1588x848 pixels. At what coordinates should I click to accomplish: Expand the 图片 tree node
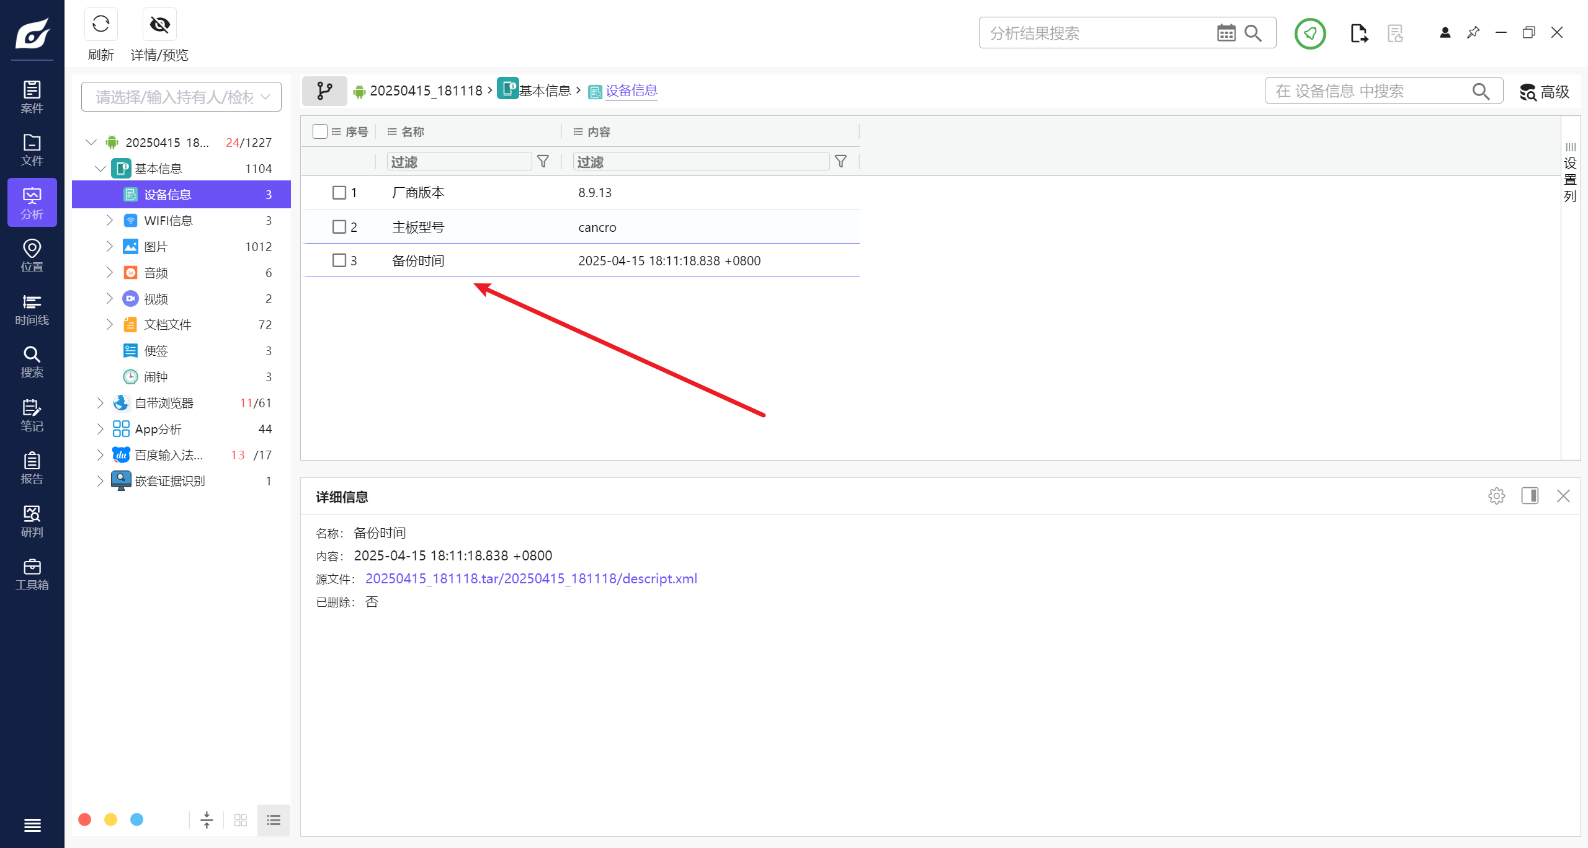(109, 247)
